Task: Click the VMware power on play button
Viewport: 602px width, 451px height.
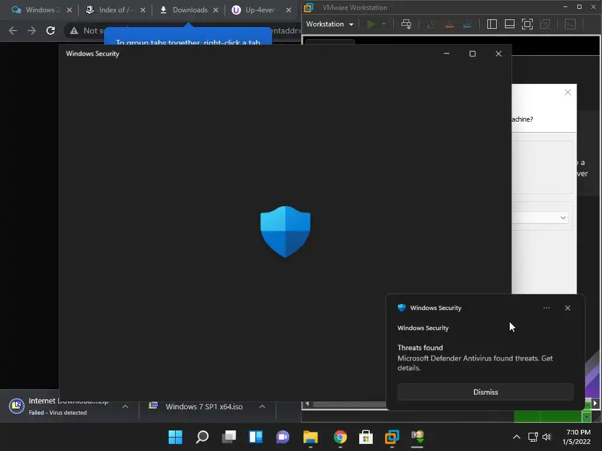Action: coord(371,24)
